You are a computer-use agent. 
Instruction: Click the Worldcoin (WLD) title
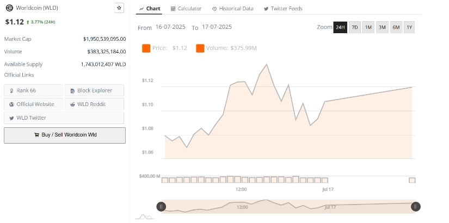(37, 8)
